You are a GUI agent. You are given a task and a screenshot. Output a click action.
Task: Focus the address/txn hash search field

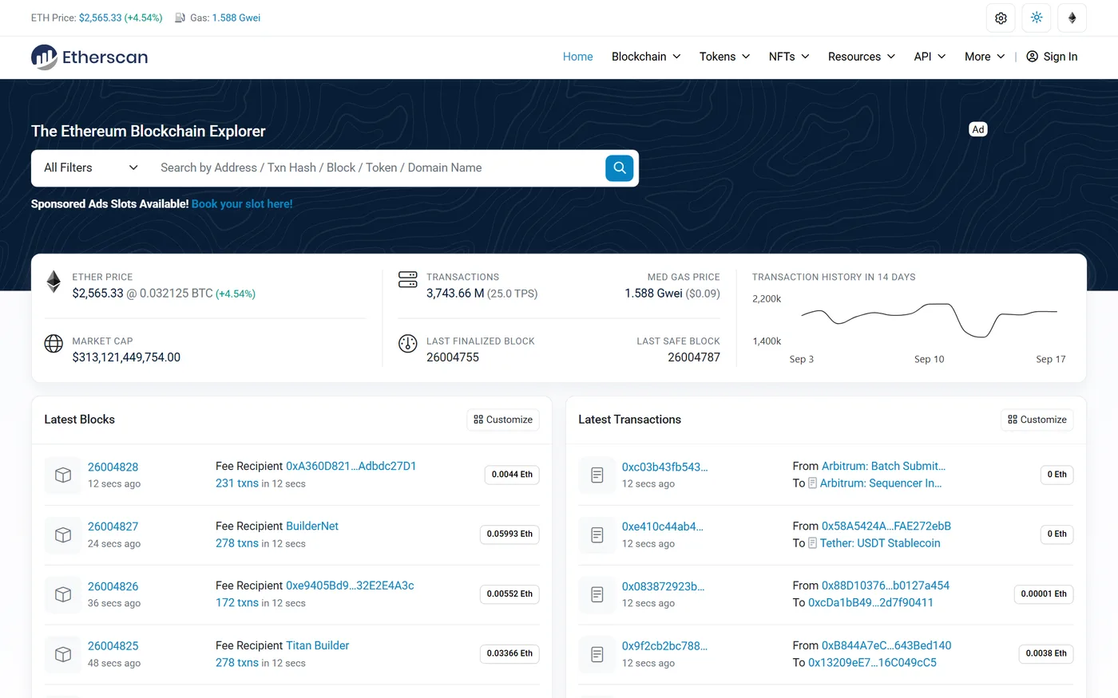click(377, 168)
